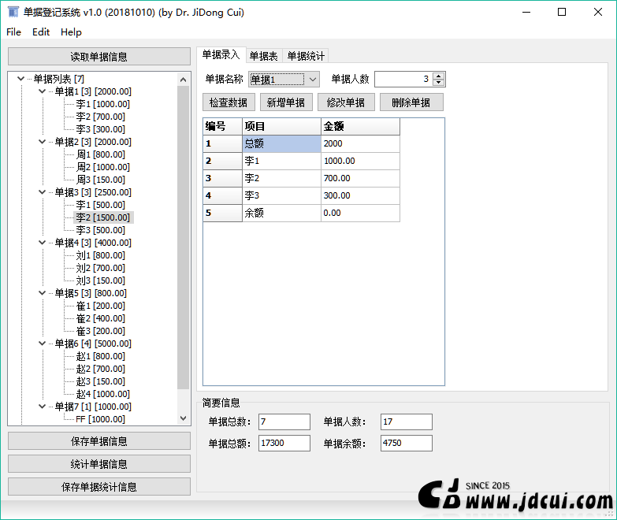Select tree item 李2 [1500.00]
The height and width of the screenshot is (520, 617).
pos(103,217)
